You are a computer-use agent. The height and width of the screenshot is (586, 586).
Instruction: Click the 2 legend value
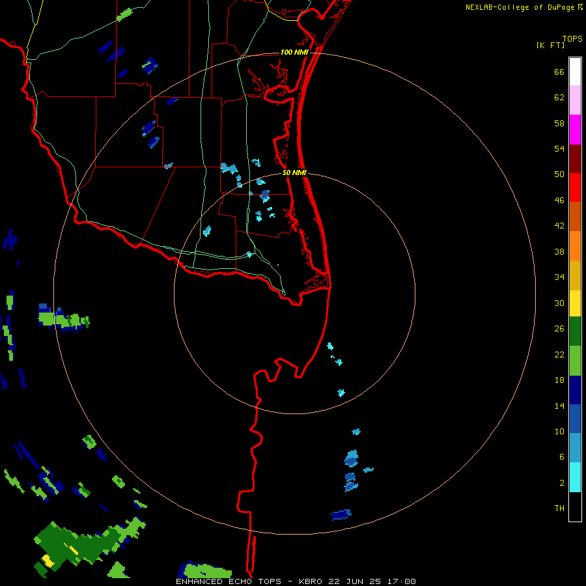point(562,483)
